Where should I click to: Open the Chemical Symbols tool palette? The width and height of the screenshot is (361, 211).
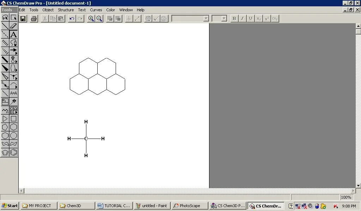[x=14, y=76]
